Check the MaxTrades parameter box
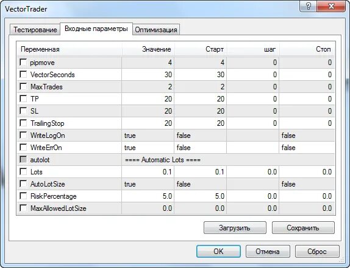The width and height of the screenshot is (350, 268). (x=23, y=86)
